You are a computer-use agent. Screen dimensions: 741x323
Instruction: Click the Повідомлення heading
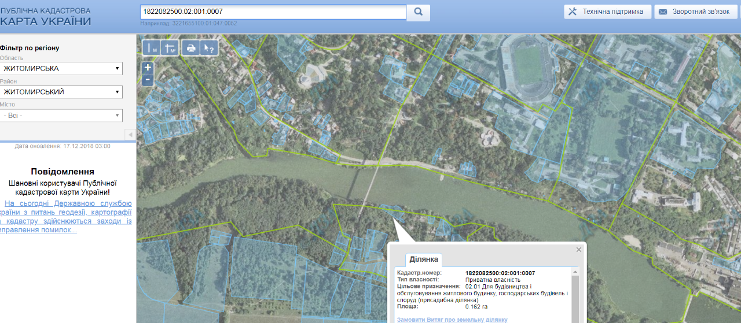tap(63, 172)
